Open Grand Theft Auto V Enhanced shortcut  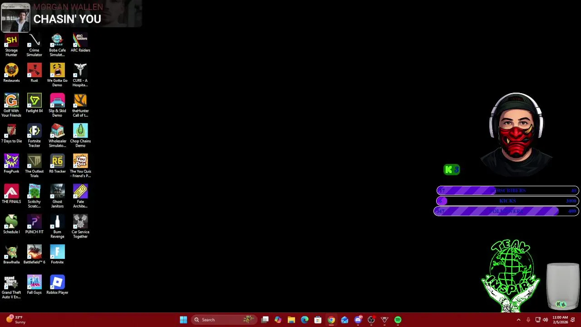coord(11,287)
